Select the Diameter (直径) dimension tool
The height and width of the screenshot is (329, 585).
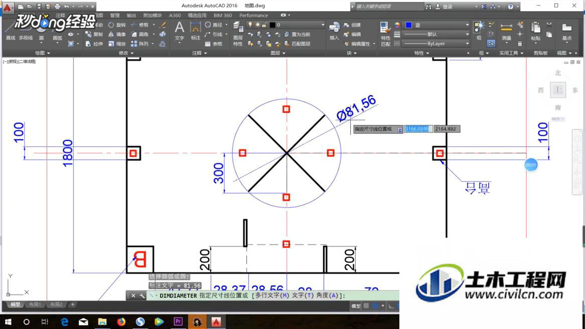[214, 25]
